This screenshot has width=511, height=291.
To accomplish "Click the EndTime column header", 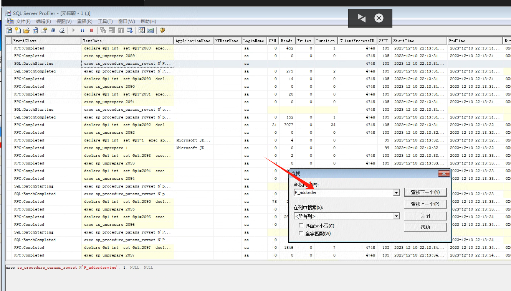I will 475,41.
